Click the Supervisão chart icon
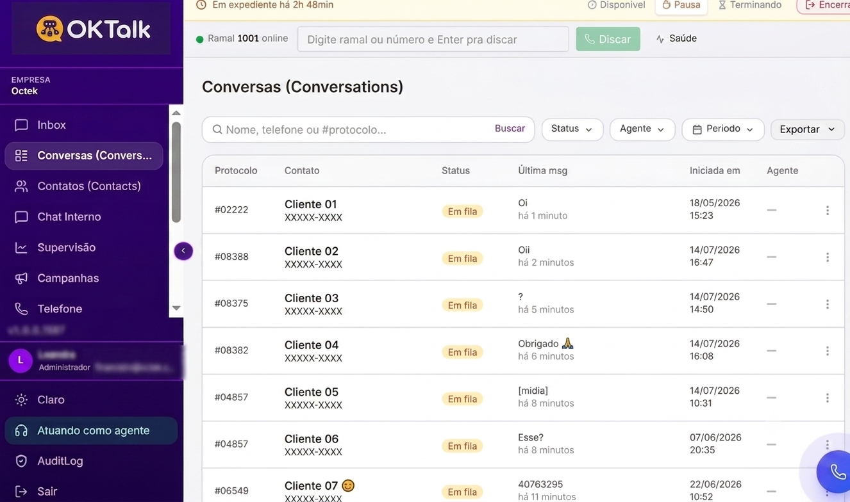This screenshot has width=850, height=502. [21, 248]
